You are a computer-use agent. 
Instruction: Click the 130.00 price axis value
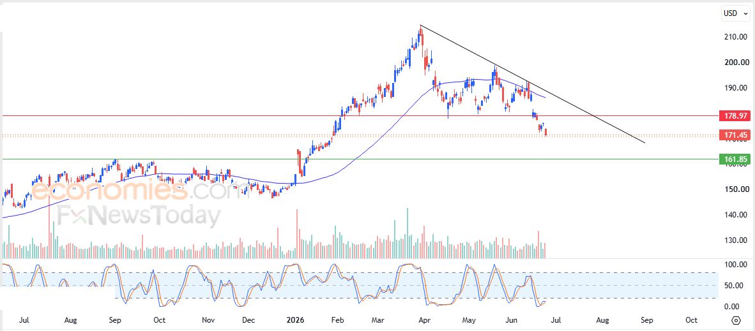pyautogui.click(x=736, y=240)
